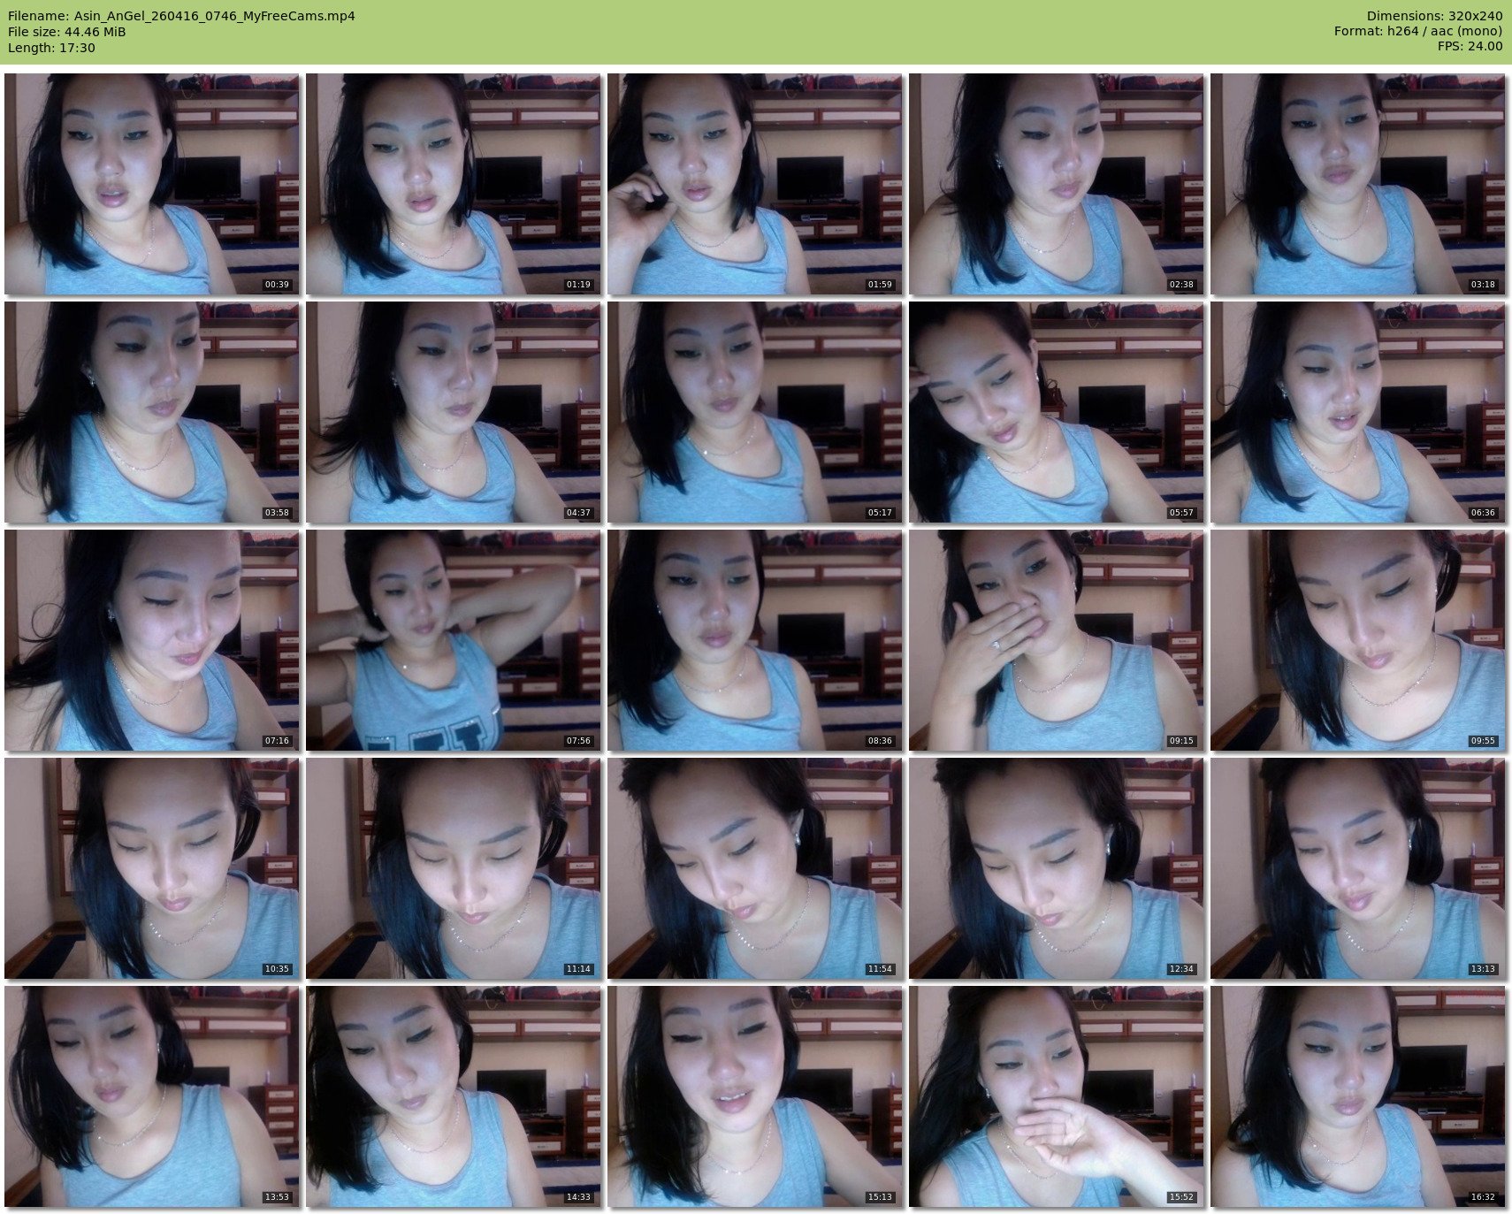Click the frame labeled 03:18
Viewport: 1512px width, 1214px height.
click(x=1357, y=184)
